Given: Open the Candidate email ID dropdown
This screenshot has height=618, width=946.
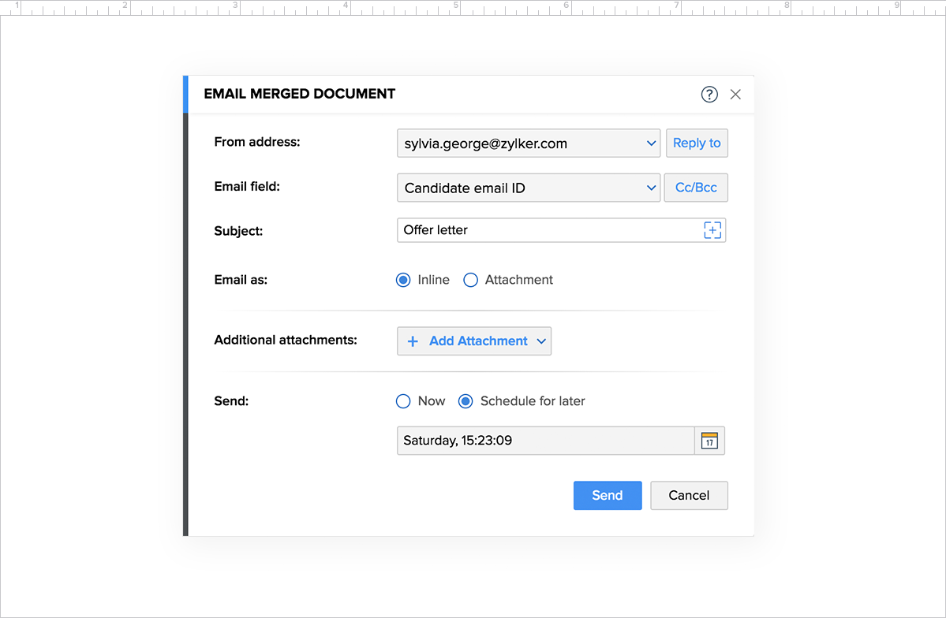Looking at the screenshot, I should [x=651, y=188].
